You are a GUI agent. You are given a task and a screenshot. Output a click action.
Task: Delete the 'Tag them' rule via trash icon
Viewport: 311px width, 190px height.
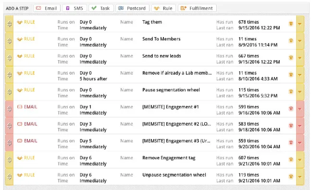[291, 24]
